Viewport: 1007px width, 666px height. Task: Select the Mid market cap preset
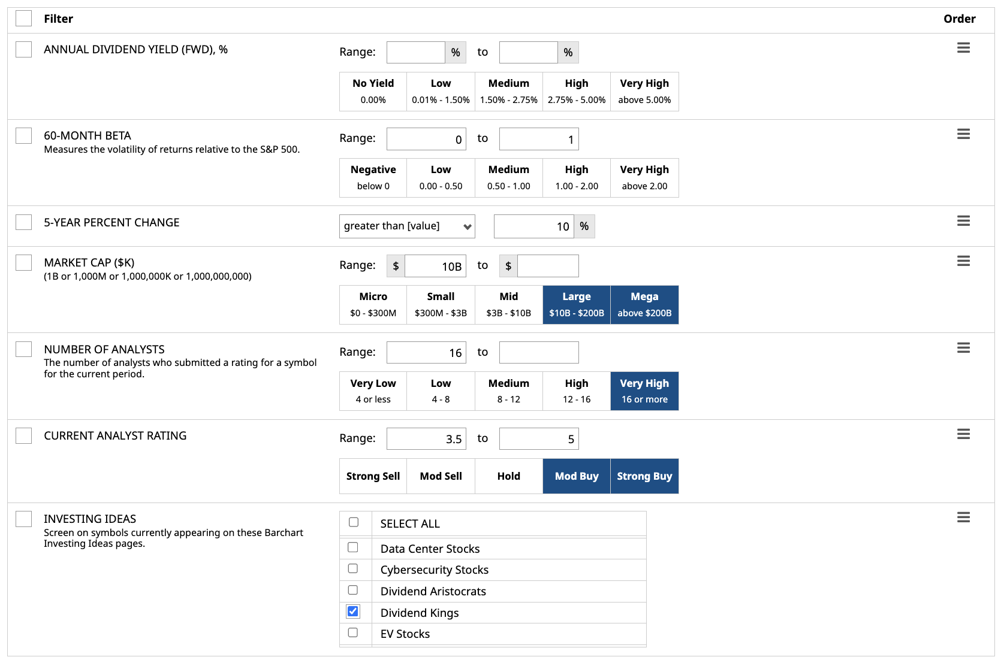point(508,305)
